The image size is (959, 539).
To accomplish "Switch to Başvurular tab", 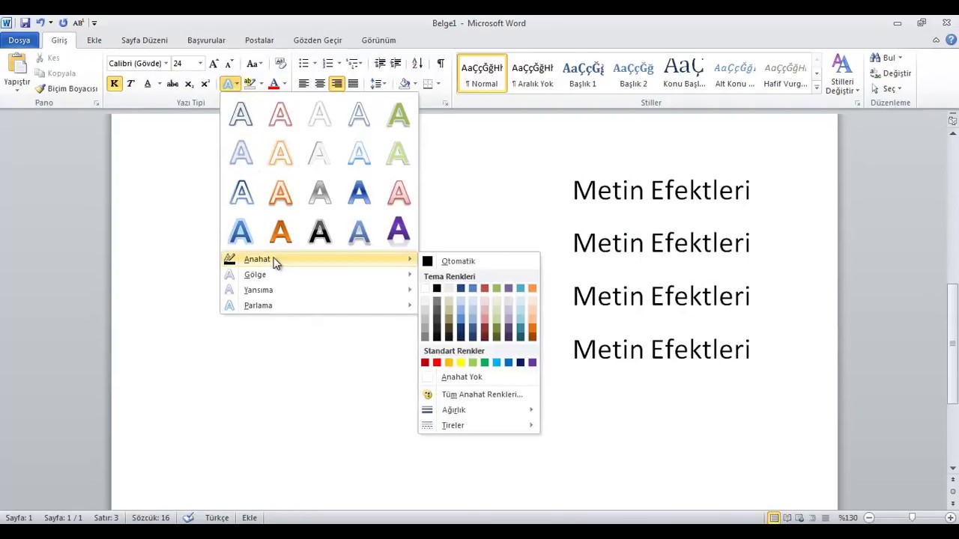I will click(x=206, y=40).
